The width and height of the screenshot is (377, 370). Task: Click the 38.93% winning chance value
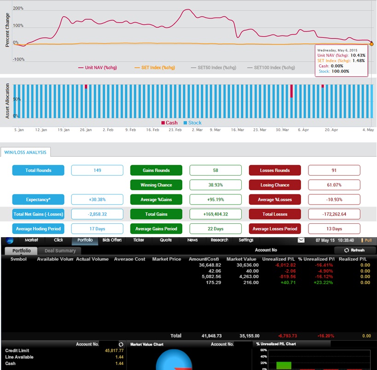[215, 185]
